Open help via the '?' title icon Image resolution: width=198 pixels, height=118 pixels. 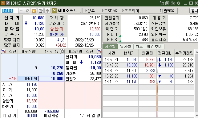[x=8, y=3]
